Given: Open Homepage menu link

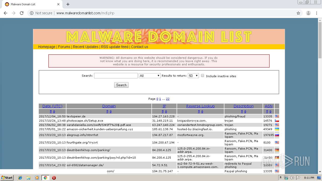Looking at the screenshot, I should 47,47.
